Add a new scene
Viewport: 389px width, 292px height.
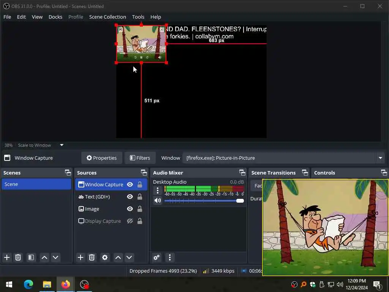7,257
